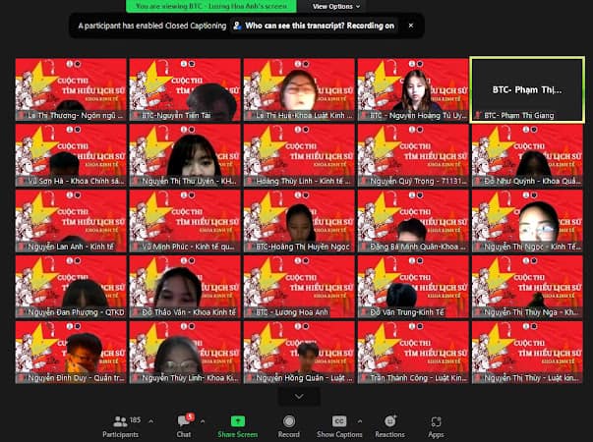Open the caret menu beside Chat
Viewport: 593px width, 442px height.
tap(203, 419)
